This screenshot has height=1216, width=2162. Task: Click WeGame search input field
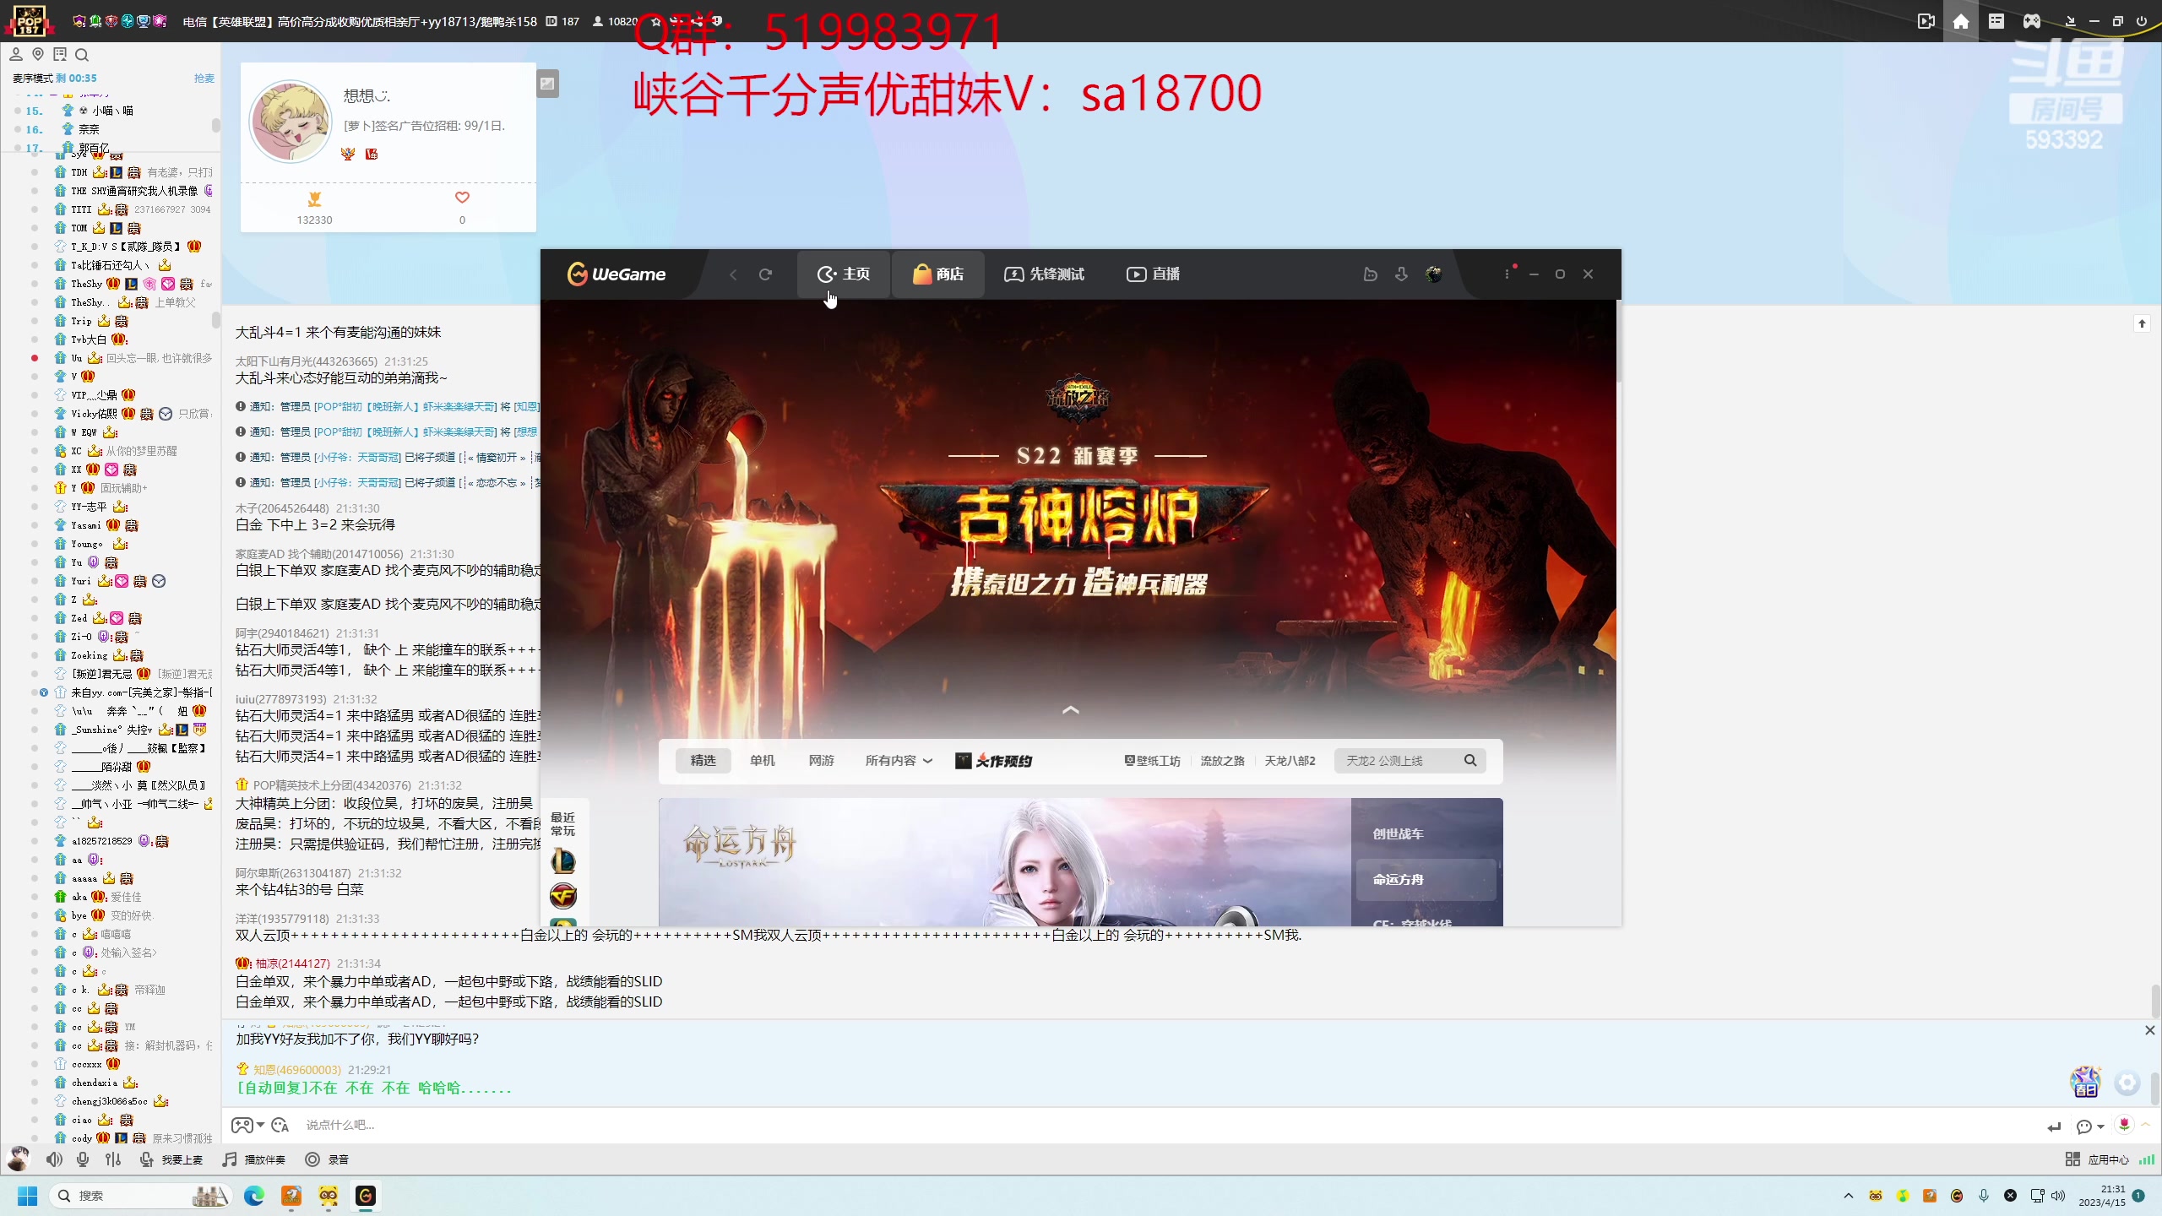1398,761
